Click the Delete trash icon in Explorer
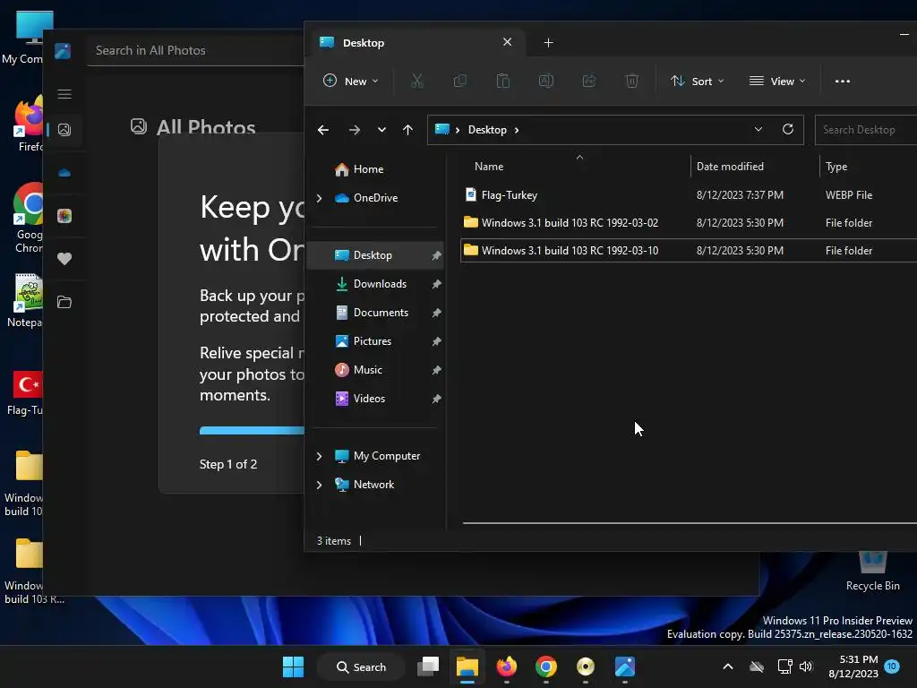The width and height of the screenshot is (917, 688). point(631,81)
